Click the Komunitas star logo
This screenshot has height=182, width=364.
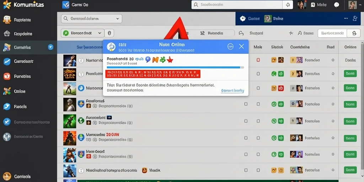coord(7,5)
